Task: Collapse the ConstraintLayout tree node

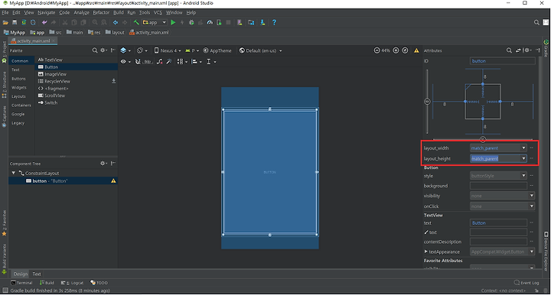Action: pyautogui.click(x=13, y=173)
